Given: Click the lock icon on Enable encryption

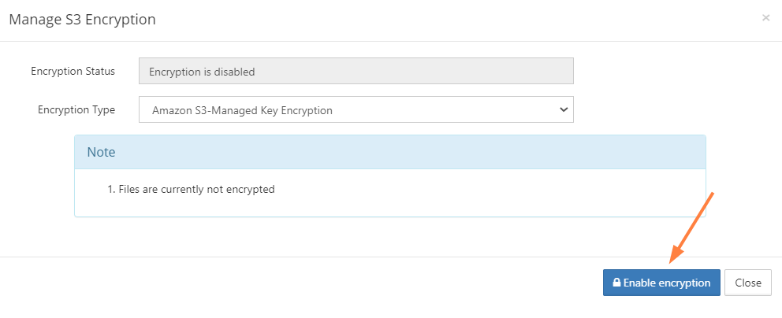Looking at the screenshot, I should 617,283.
